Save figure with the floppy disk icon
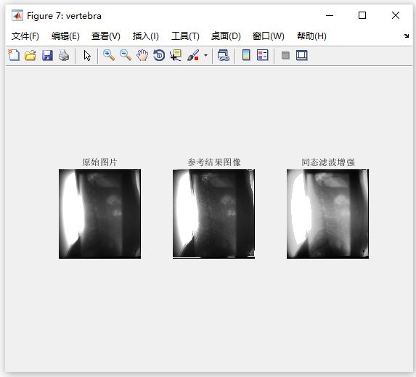Screen dimensions: 416x377 [x=47, y=55]
